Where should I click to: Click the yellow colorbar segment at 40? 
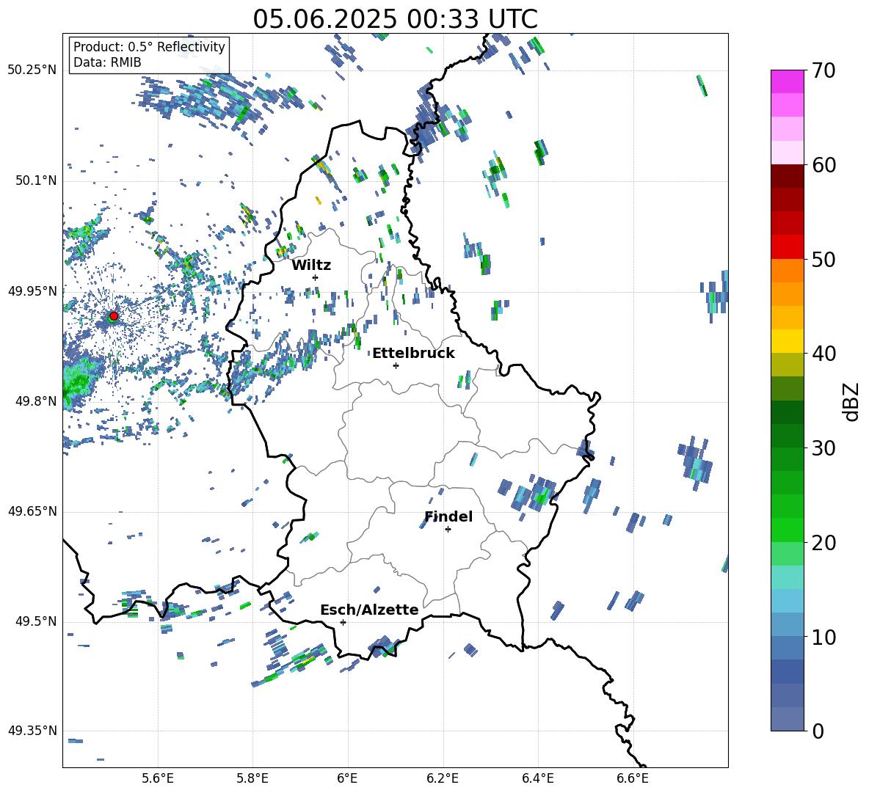[787, 342]
